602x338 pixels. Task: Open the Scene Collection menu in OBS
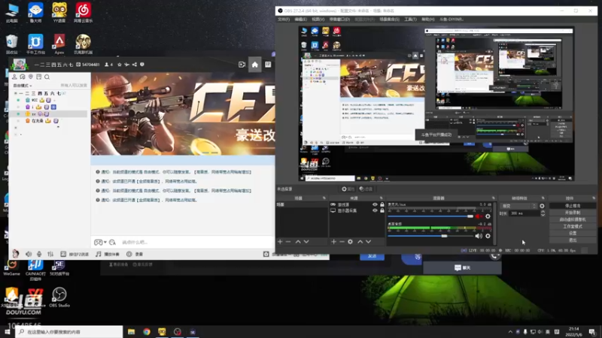click(389, 20)
